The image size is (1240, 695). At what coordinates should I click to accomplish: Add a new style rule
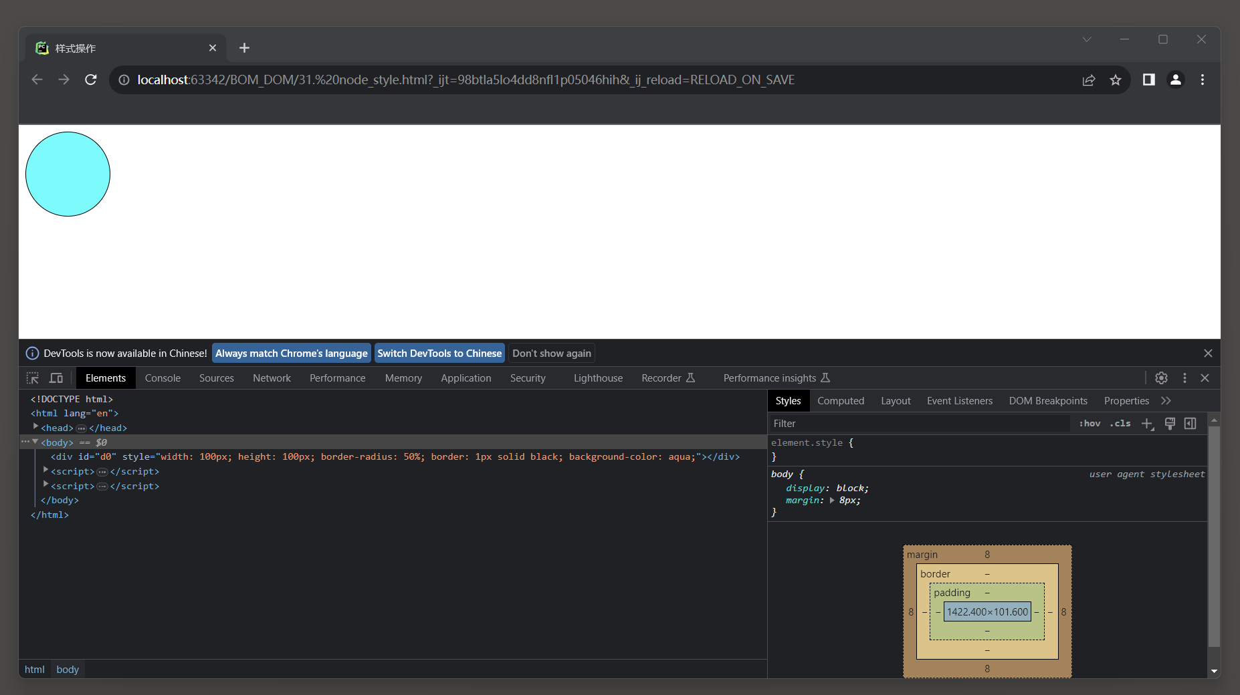pyautogui.click(x=1148, y=424)
